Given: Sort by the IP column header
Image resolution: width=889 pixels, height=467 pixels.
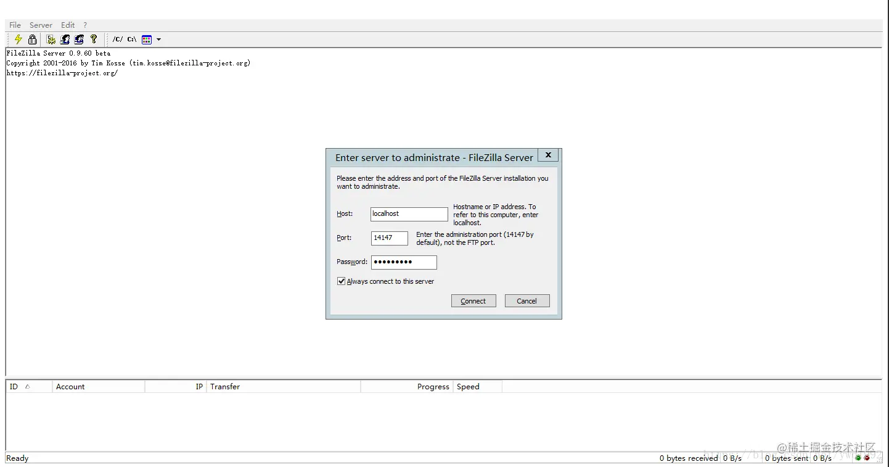Looking at the screenshot, I should tap(176, 387).
